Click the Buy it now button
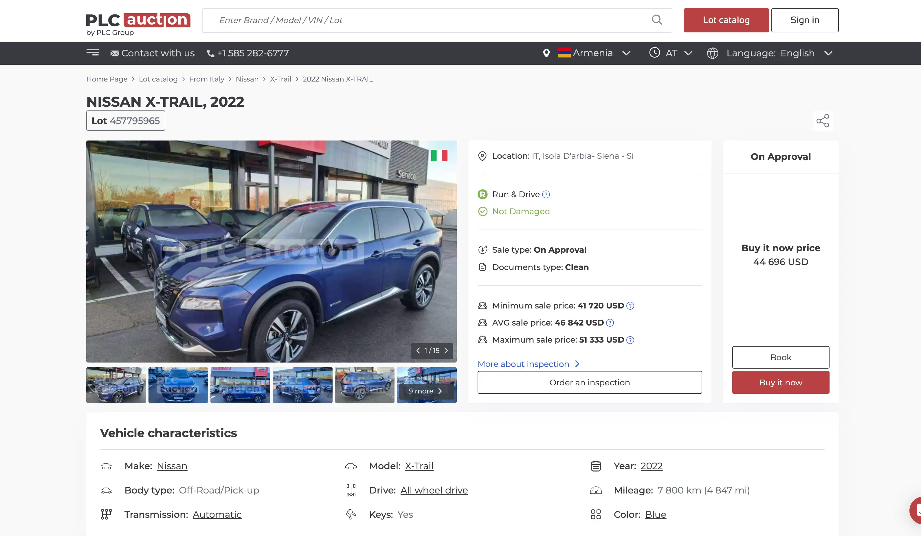The image size is (921, 536). point(780,382)
